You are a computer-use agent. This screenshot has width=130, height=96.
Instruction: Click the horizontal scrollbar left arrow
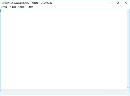point(2,91)
